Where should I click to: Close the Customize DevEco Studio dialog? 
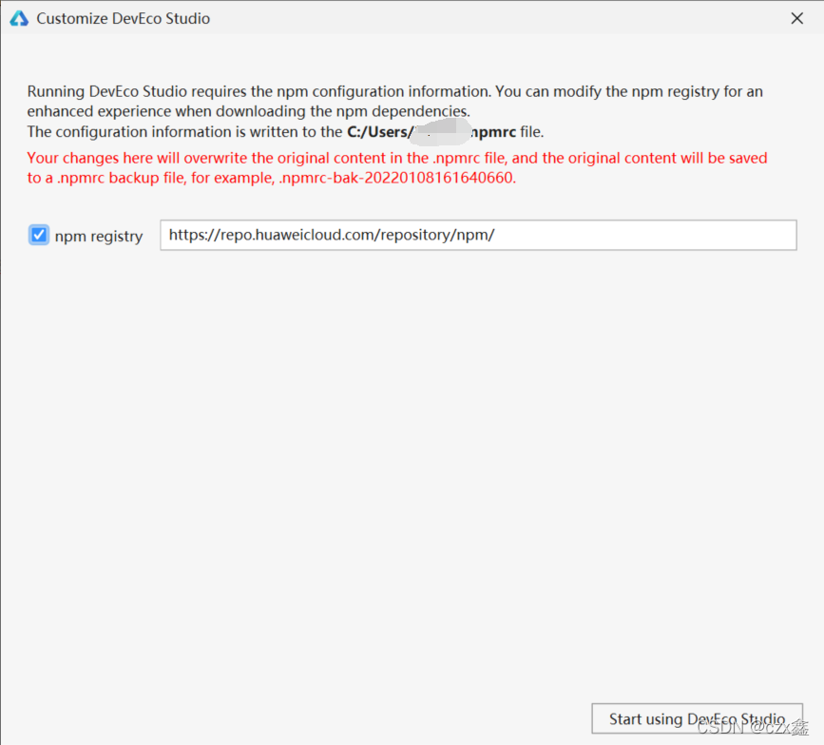(796, 18)
